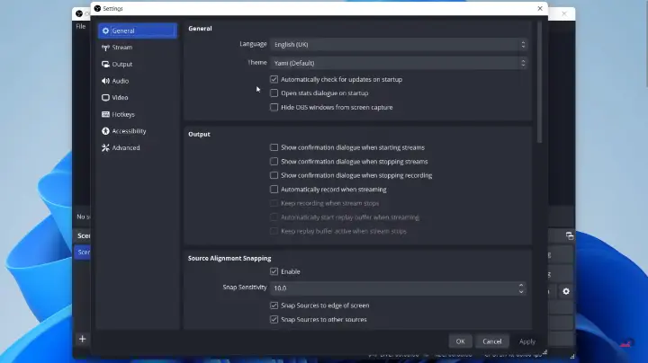The image size is (648, 363).
Task: Select the scene item in OBS Scenes list
Action: coord(83,252)
